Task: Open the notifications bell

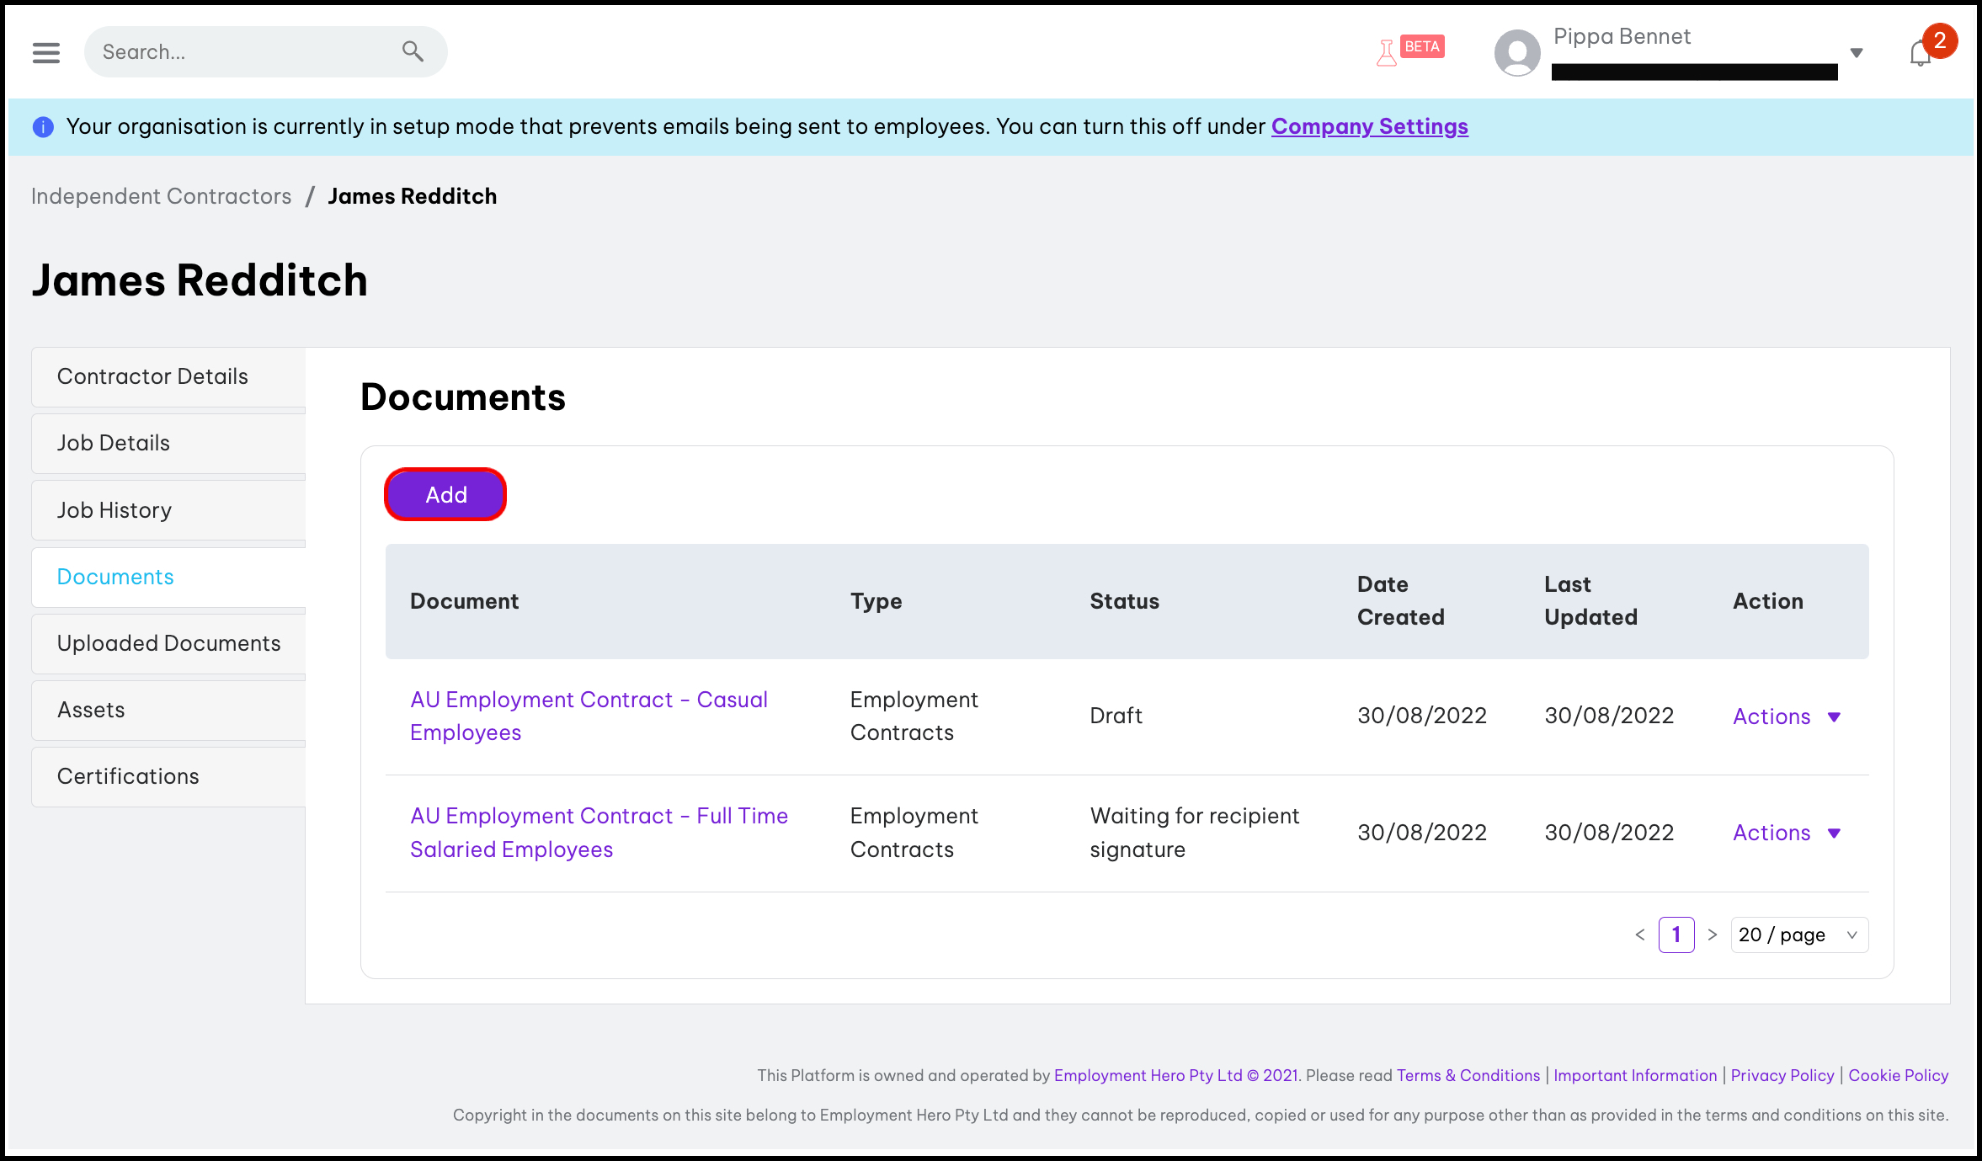Action: click(1921, 53)
